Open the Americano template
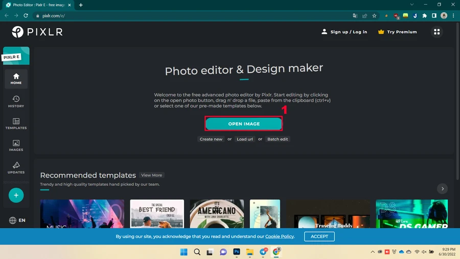Viewport: 460px width, 259px height. pyautogui.click(x=217, y=214)
